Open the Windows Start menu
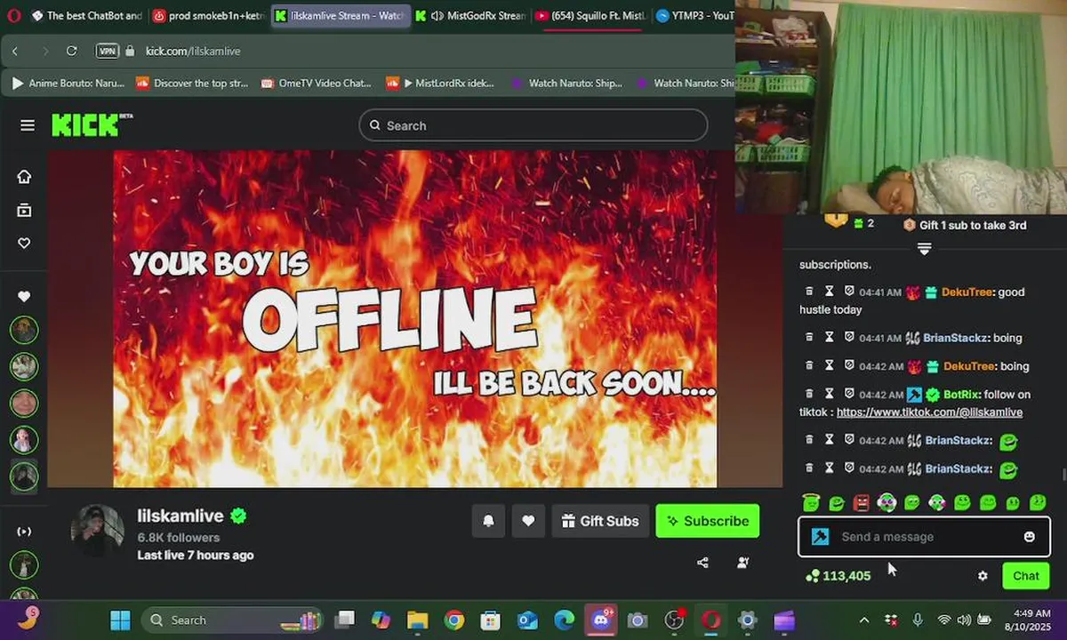The height and width of the screenshot is (640, 1067). [x=120, y=620]
